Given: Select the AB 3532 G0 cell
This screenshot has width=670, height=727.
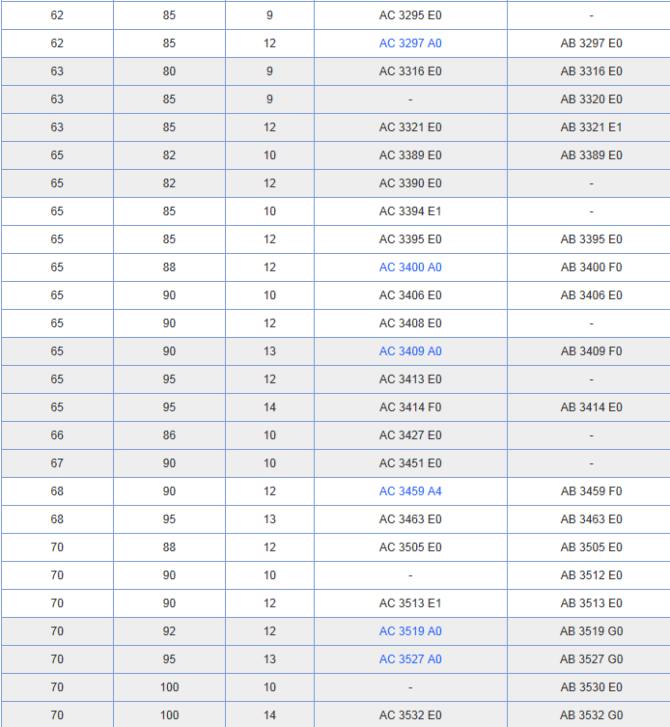Looking at the screenshot, I should [x=591, y=715].
